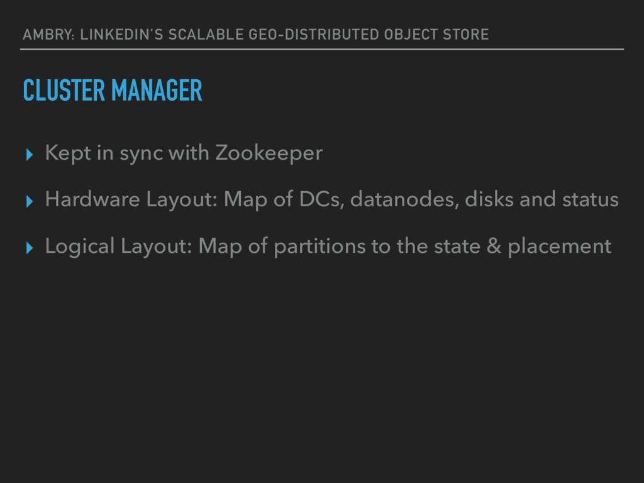
Task: Select the word status
Action: (x=590, y=199)
